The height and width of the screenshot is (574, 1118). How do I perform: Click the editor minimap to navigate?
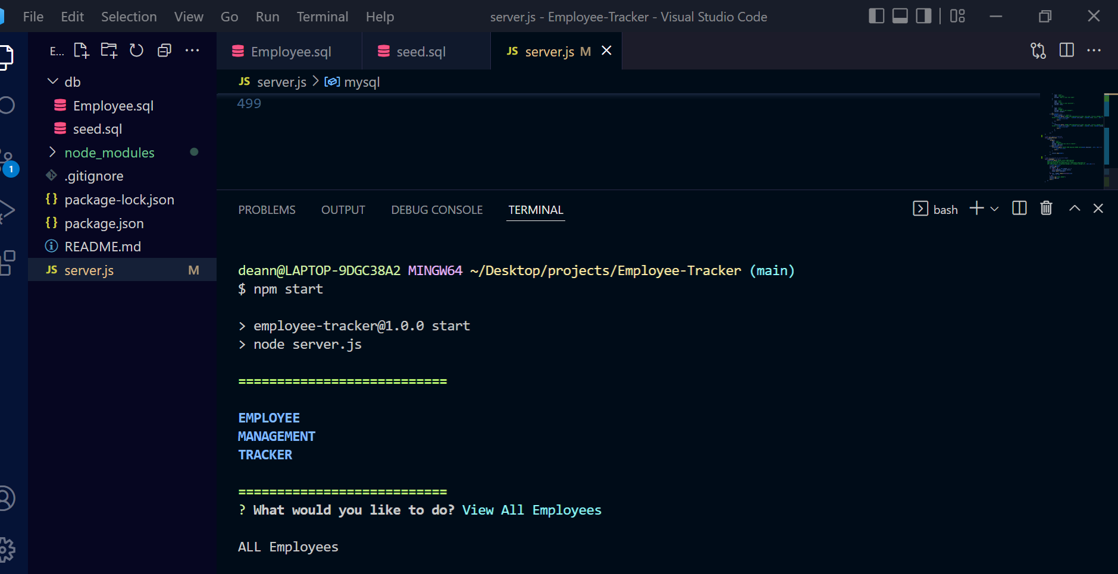[1071, 137]
